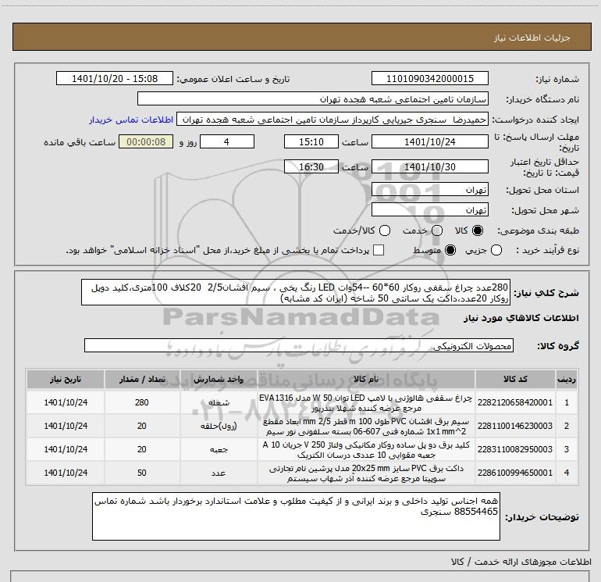Image resolution: width=601 pixels, height=582 pixels.
Task: Click the شهر محل تحویل field تهران
Action: coord(429,210)
